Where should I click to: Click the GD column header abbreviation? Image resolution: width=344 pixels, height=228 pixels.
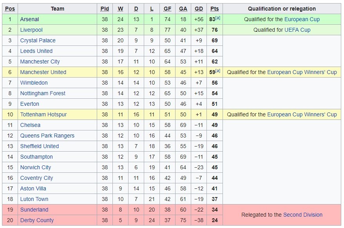click(199, 9)
